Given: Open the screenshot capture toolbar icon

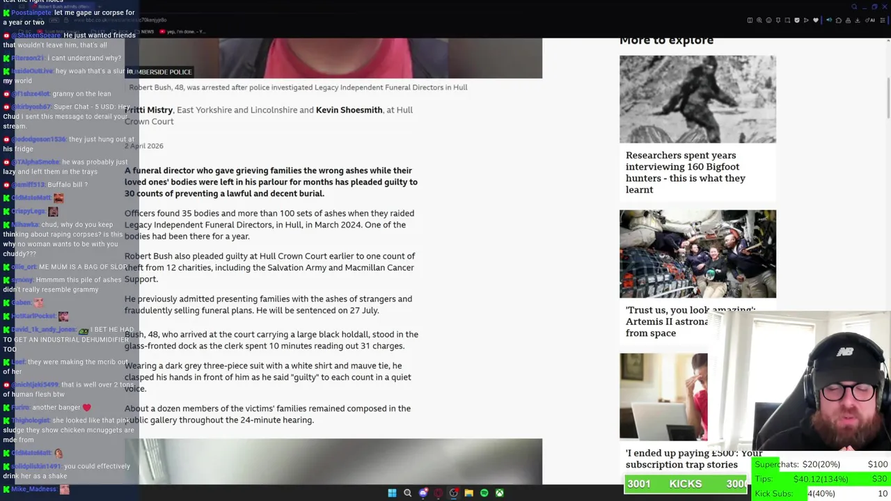Looking at the screenshot, I should click(x=787, y=20).
